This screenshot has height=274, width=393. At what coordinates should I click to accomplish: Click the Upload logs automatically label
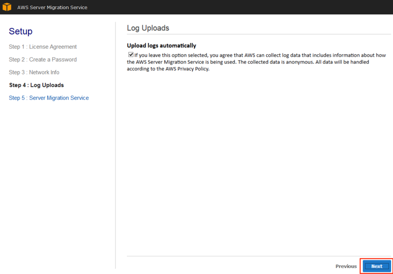(x=161, y=46)
